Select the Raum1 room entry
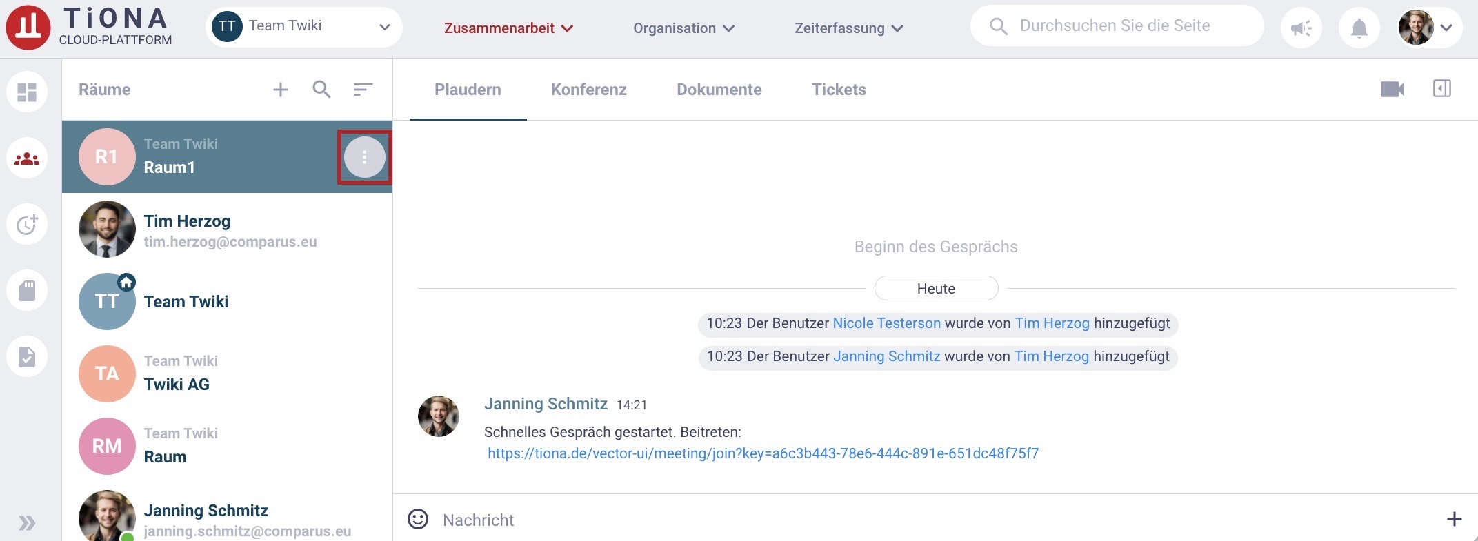 227,156
